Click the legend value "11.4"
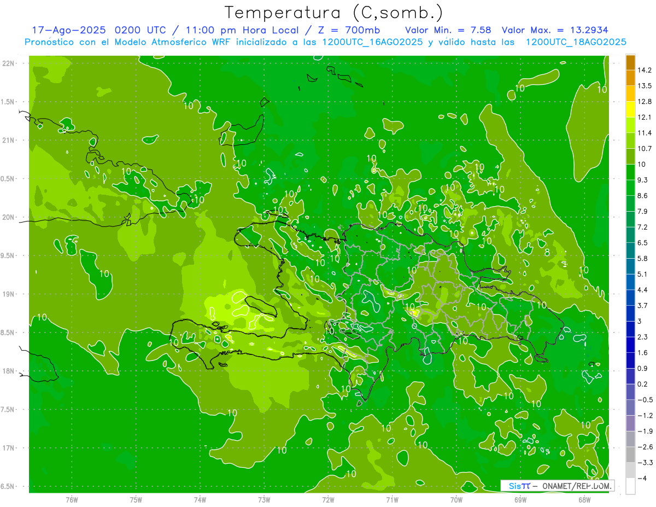Viewport: 656px width, 507px height. click(x=645, y=133)
